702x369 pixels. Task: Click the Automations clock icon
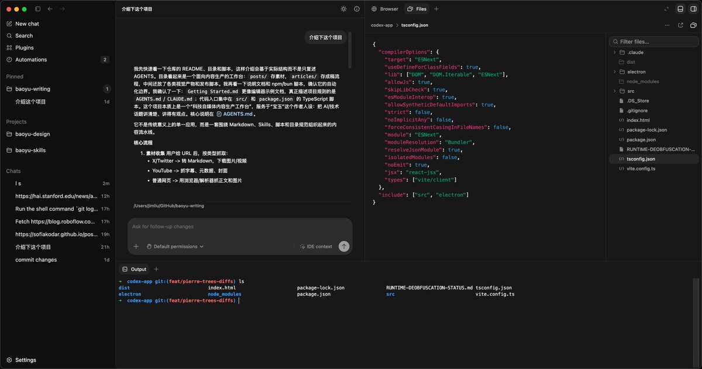point(9,60)
